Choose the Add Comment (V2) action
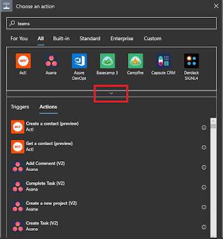Image resolution: width=223 pixels, height=239 pixels. [x=109, y=167]
